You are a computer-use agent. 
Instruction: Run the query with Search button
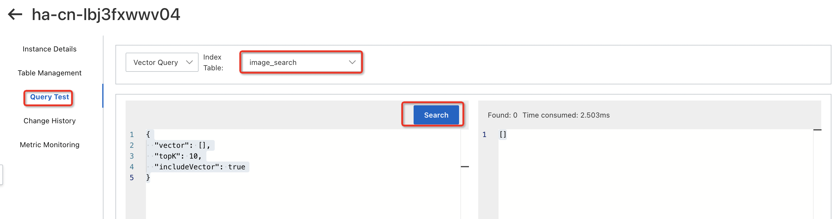tap(436, 115)
